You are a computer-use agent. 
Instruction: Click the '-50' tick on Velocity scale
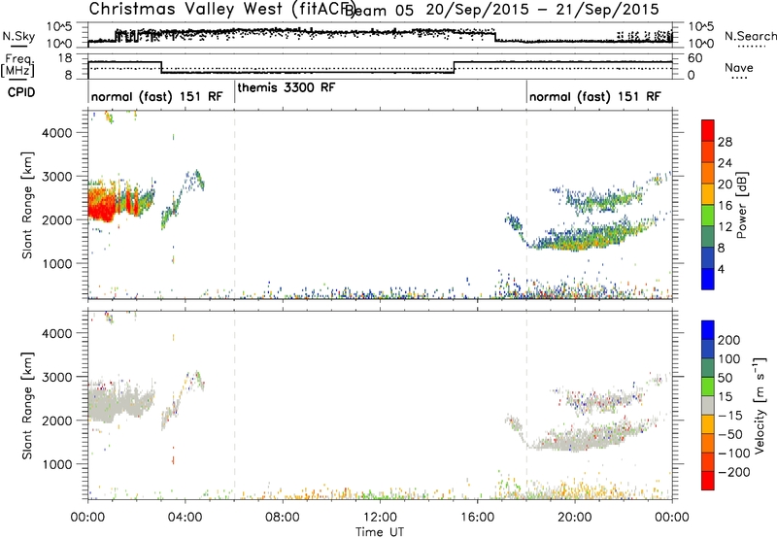pos(731,434)
